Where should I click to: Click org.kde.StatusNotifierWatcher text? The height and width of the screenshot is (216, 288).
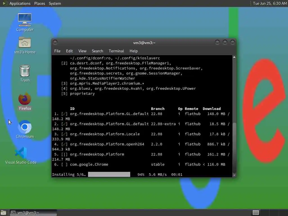(102, 78)
